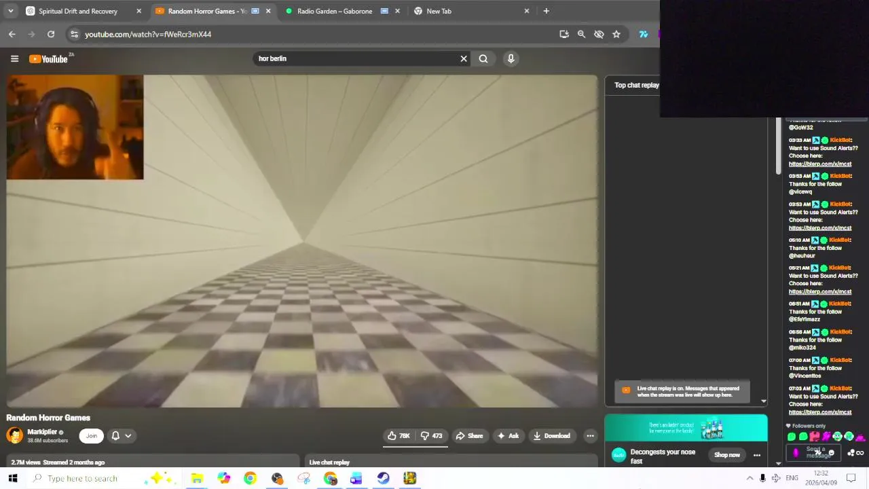This screenshot has width=869, height=489.
Task: Open the Markiplier channel name link
Action: [x=42, y=432]
